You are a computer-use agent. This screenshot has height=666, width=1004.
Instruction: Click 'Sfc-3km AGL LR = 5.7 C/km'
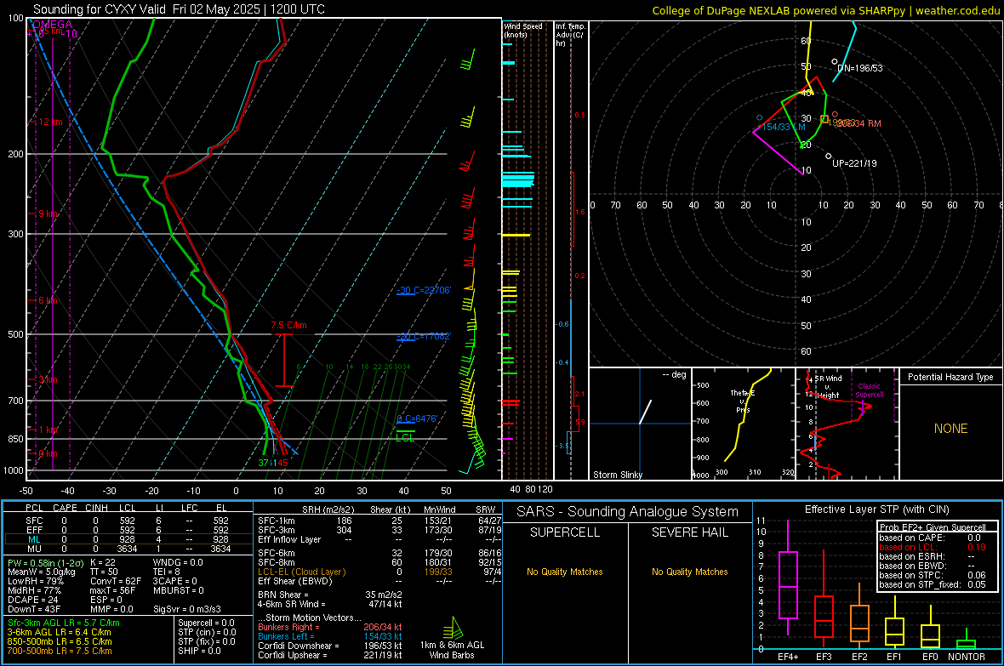[64, 623]
